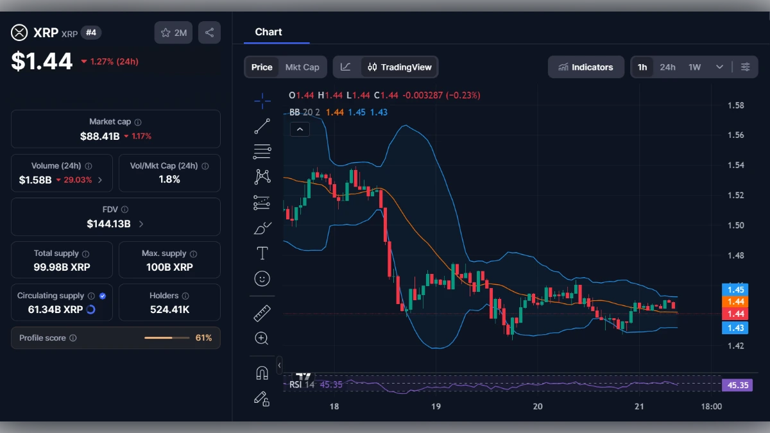Screen dimensions: 770x433
Task: Collapse the Bollinger Bands indicator legend
Action: tap(300, 129)
